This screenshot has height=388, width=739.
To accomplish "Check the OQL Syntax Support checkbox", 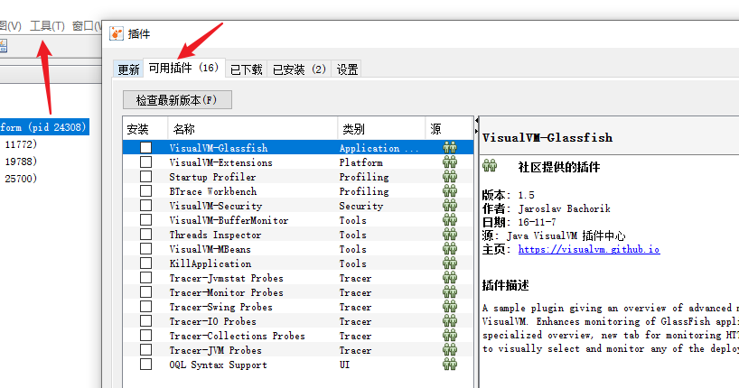I will pyautogui.click(x=145, y=365).
